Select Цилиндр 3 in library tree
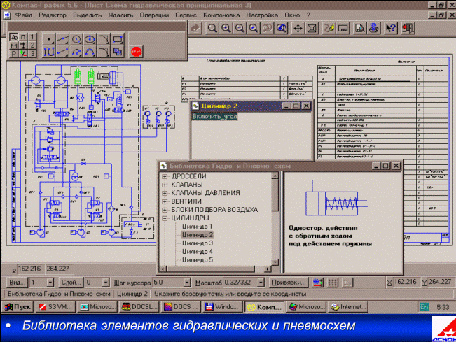The image size is (456, 342). coord(197,243)
